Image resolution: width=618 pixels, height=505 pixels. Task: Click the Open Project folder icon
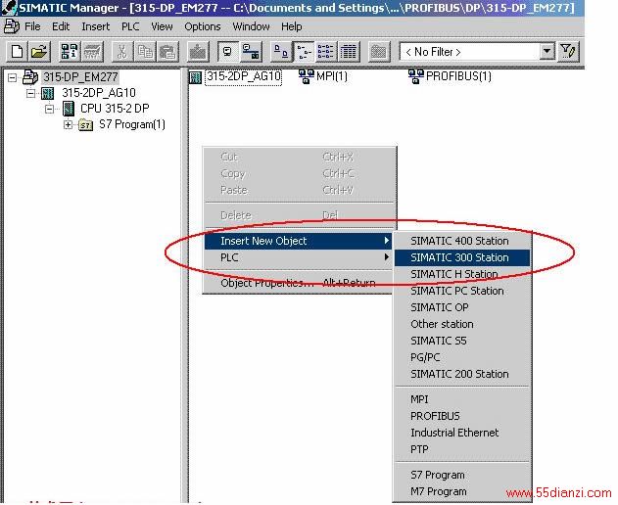coord(39,52)
